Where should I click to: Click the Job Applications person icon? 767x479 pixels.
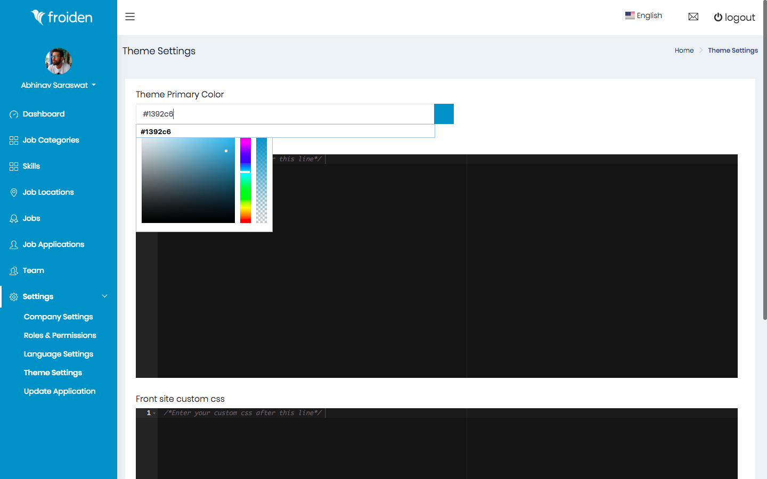[x=14, y=245]
